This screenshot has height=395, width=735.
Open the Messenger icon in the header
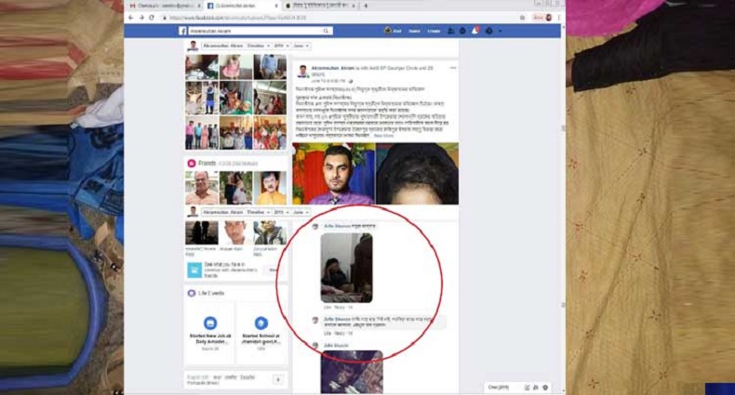[x=463, y=31]
